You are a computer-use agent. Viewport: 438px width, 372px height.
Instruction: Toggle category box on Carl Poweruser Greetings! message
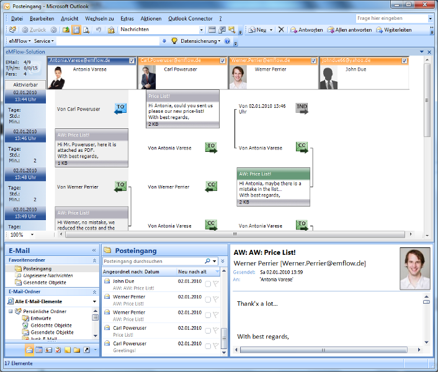click(x=208, y=347)
